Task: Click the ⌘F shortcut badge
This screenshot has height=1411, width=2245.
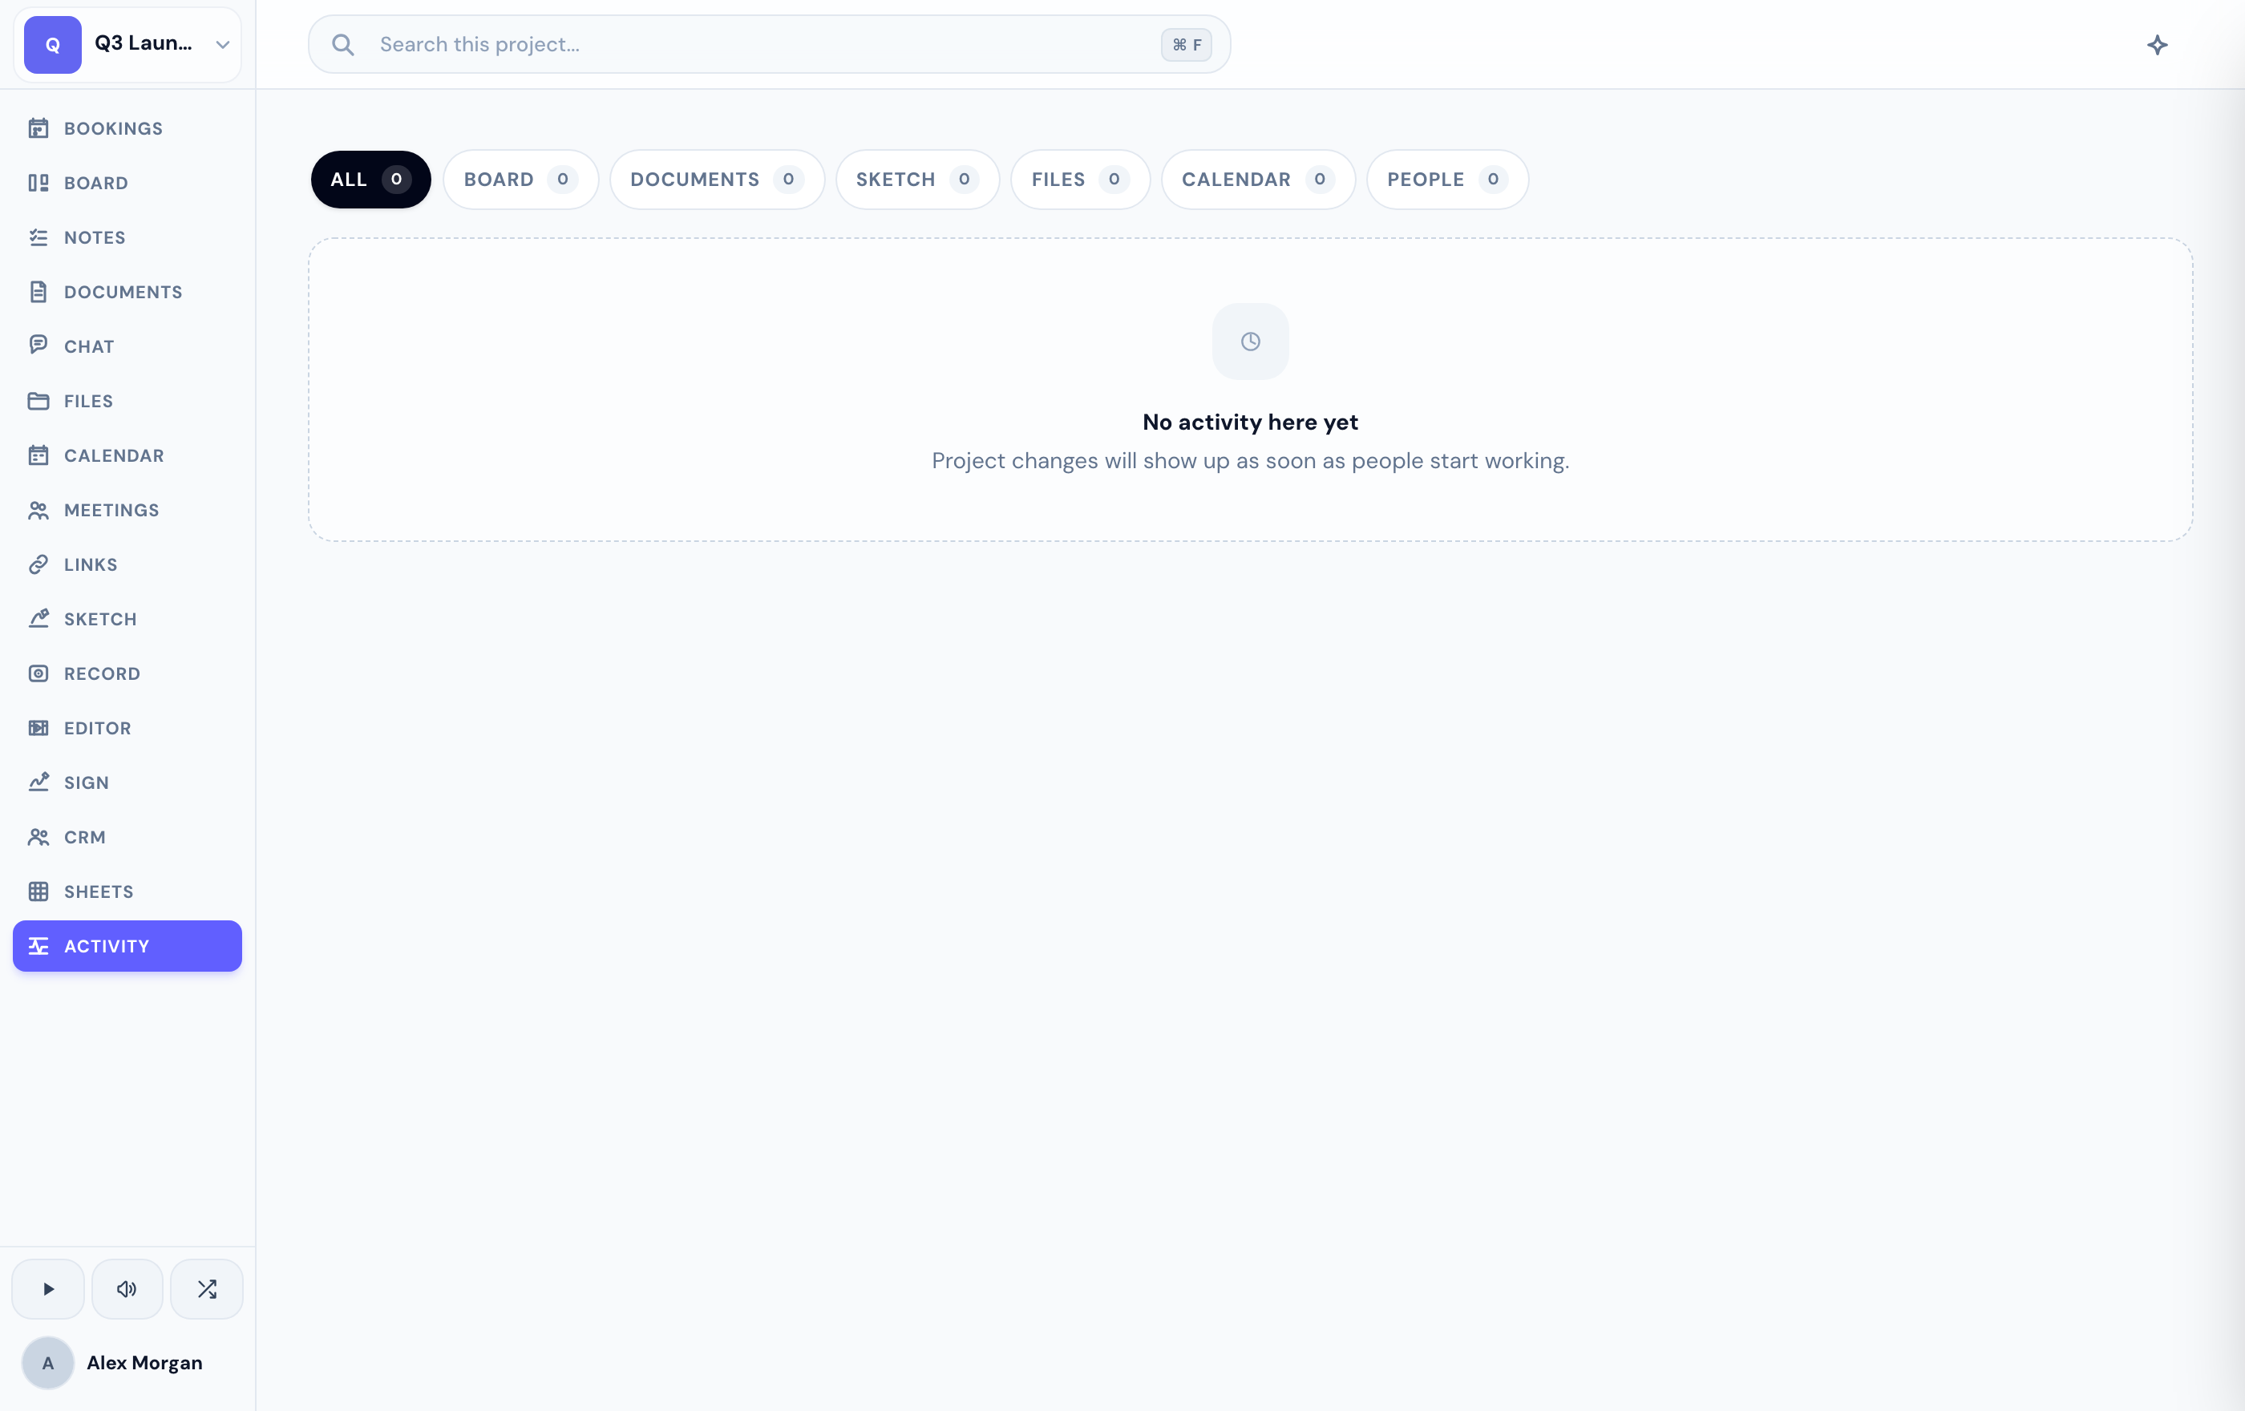Action: [1186, 45]
